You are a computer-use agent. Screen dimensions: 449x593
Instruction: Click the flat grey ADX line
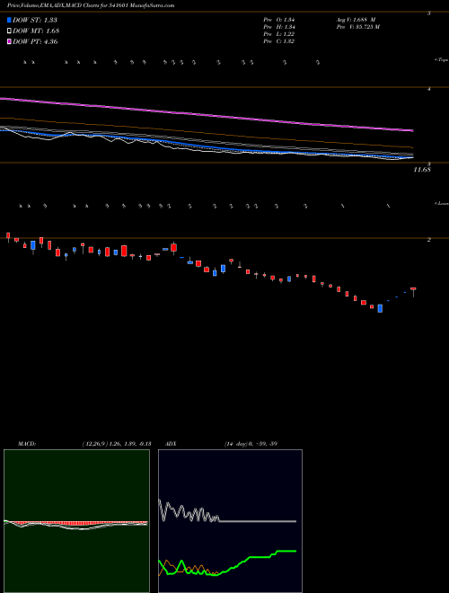tap(258, 521)
